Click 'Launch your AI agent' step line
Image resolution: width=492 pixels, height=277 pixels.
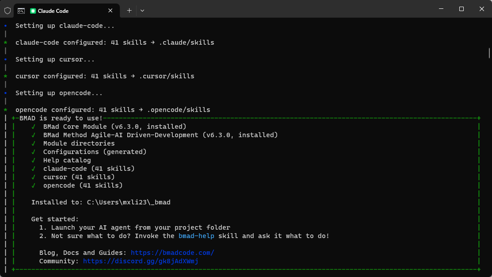135,228
